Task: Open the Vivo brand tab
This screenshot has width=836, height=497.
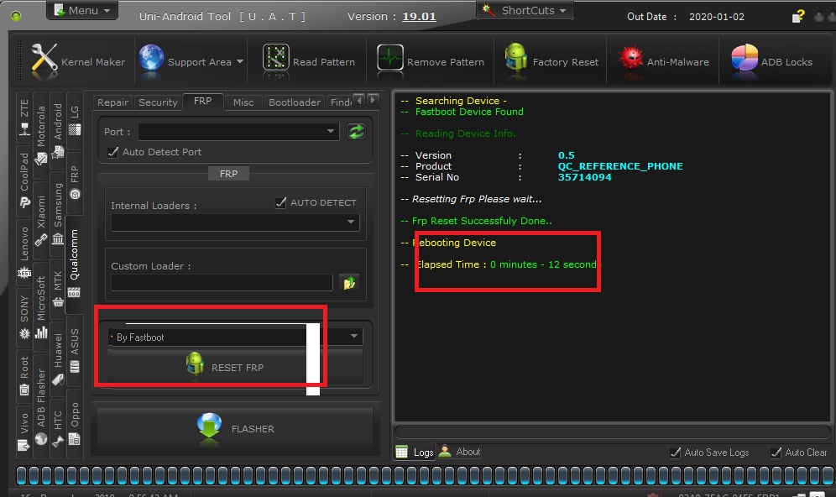Action: click(x=24, y=431)
